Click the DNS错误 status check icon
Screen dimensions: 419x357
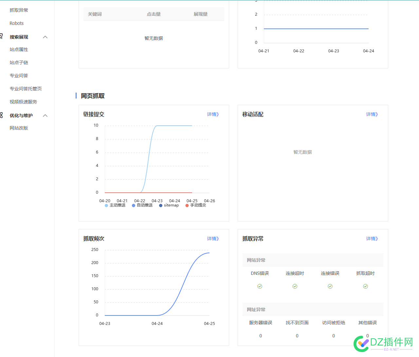(260, 286)
